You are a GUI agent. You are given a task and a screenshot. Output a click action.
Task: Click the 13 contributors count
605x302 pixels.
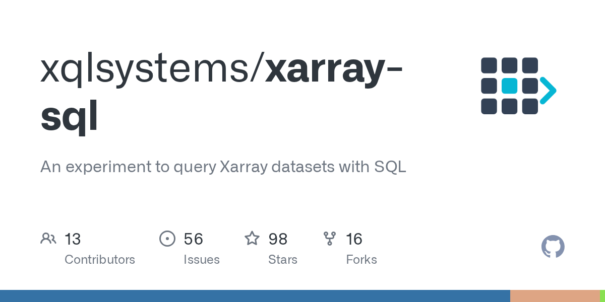click(73, 239)
